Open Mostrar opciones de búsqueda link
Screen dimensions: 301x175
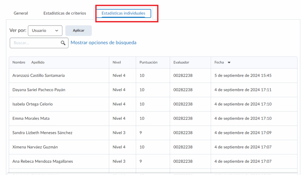(103, 43)
